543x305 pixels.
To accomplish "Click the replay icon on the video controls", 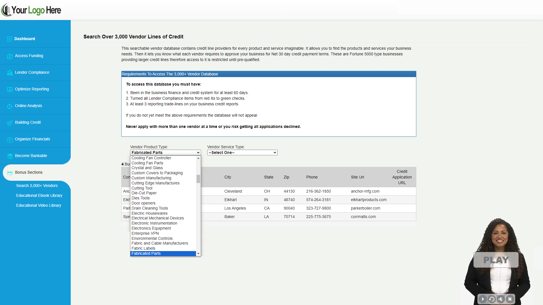I will pos(492,299).
